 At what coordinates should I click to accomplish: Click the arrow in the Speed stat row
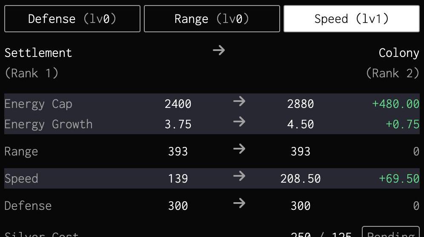coord(239,176)
